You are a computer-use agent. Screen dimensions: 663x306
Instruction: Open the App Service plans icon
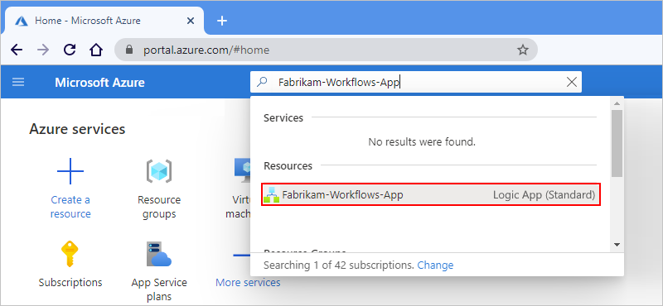(158, 254)
